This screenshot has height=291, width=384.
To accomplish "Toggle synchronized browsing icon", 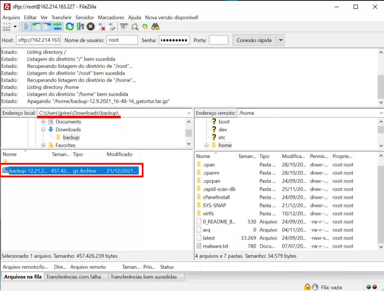I will coord(145,27).
